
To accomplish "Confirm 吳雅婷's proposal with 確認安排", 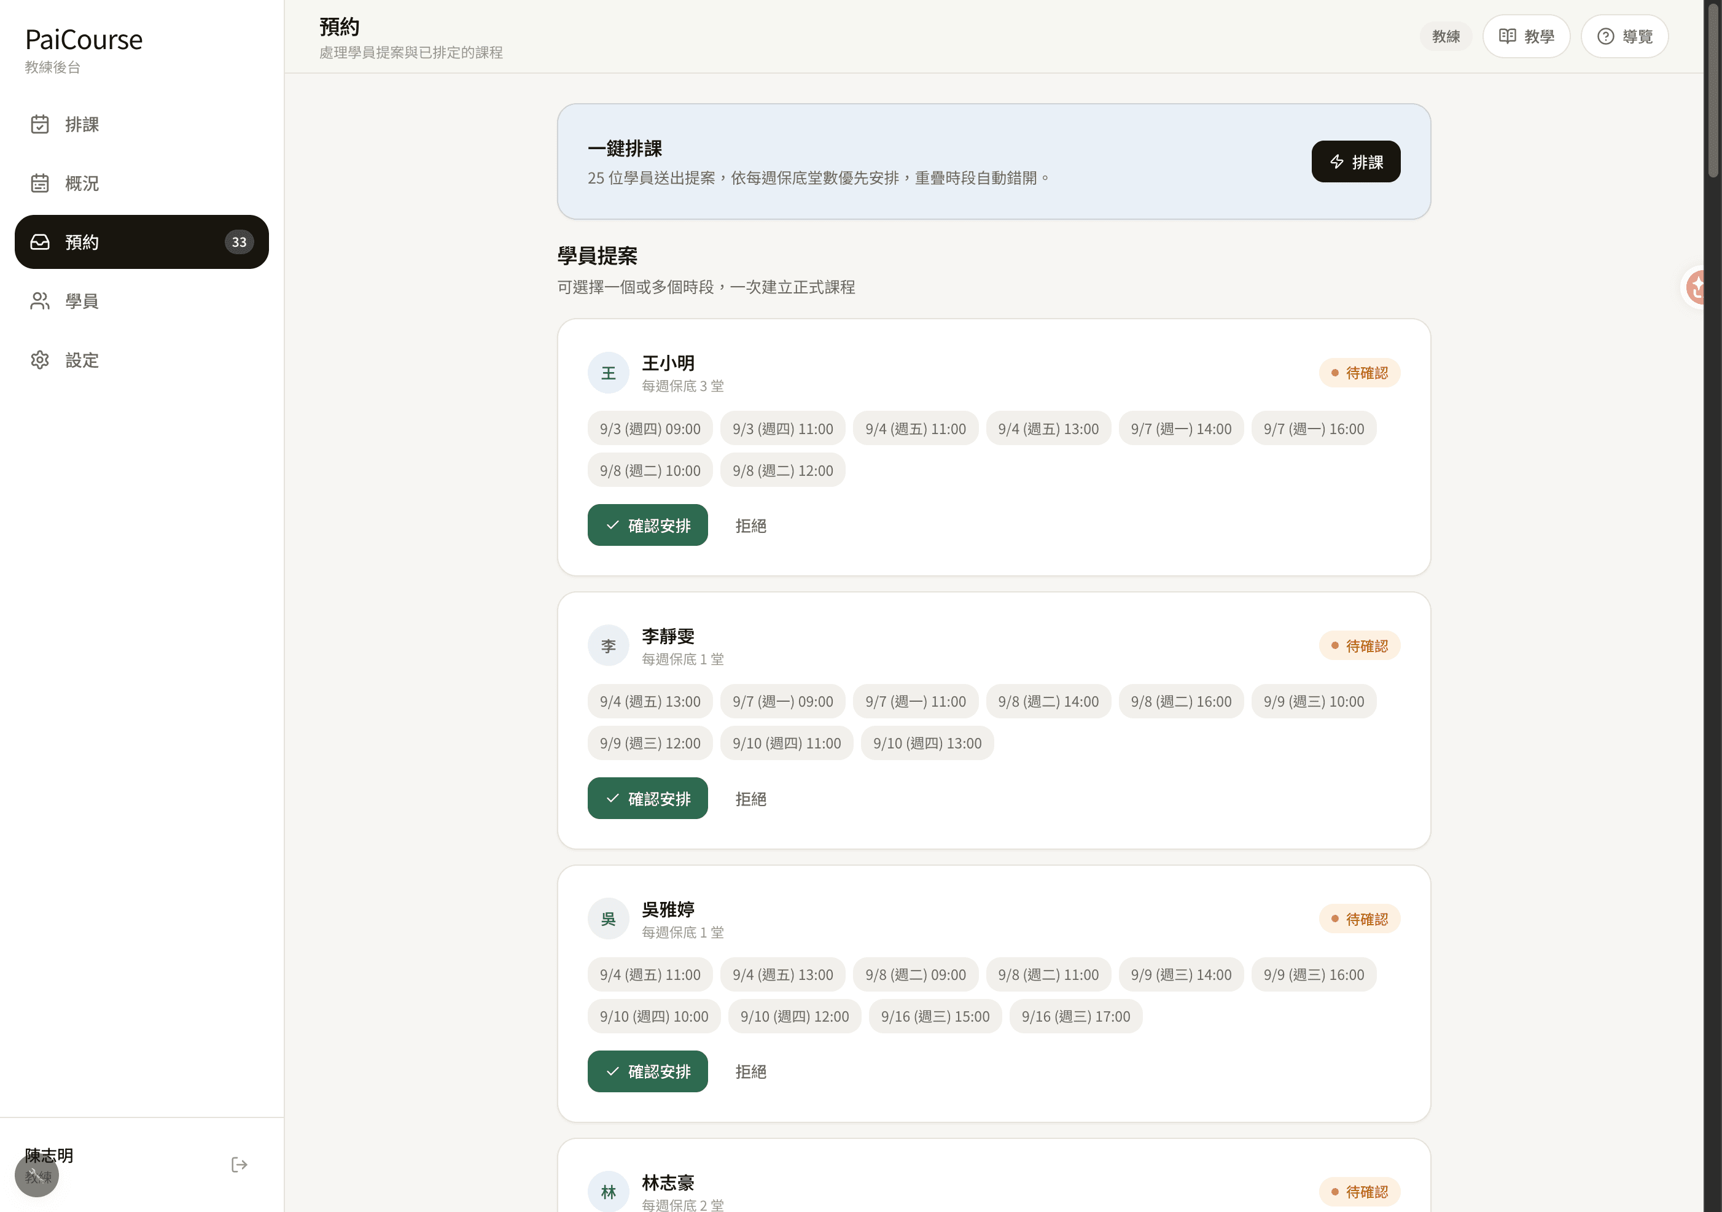I will (x=647, y=1071).
